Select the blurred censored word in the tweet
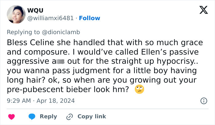Image resolution: width=215 pixels, height=125 pixels. click(60, 62)
